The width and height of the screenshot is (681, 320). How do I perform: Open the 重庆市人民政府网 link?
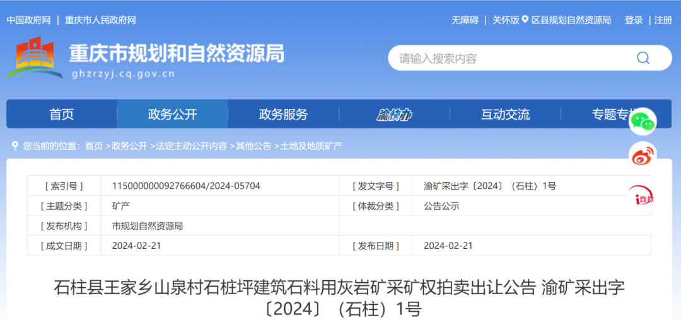[x=100, y=20]
